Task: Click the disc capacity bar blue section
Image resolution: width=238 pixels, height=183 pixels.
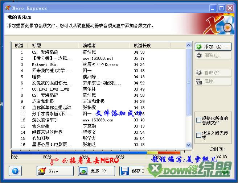Action: click(79, 153)
